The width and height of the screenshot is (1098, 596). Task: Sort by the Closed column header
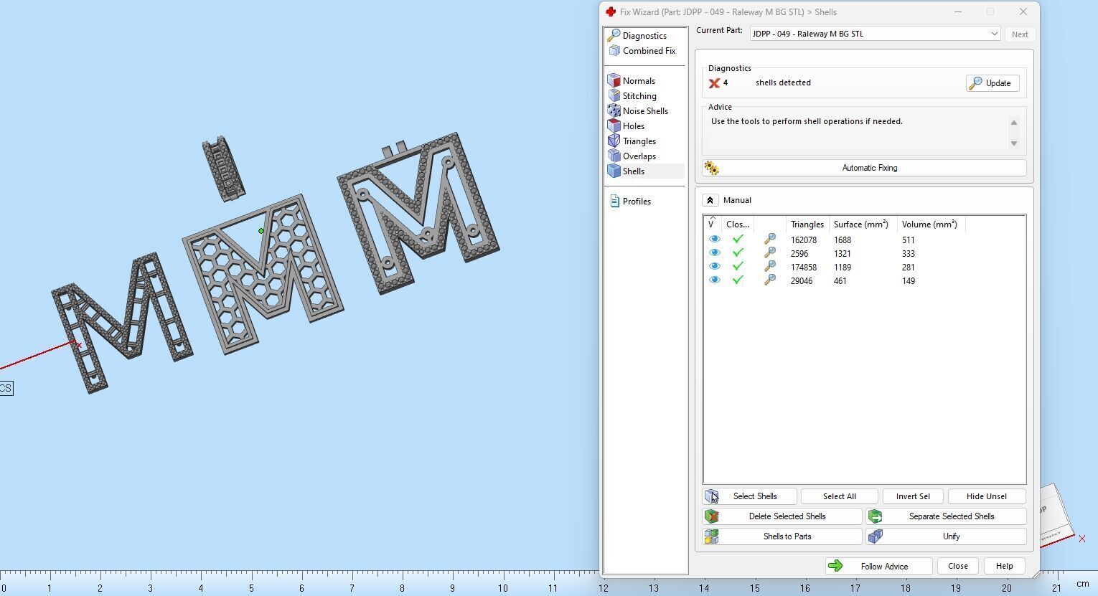coord(738,224)
